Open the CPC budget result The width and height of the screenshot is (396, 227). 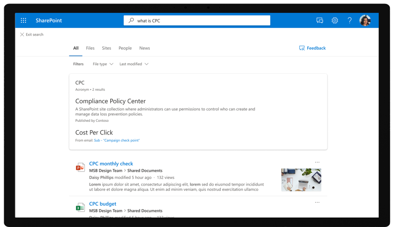pos(103,204)
